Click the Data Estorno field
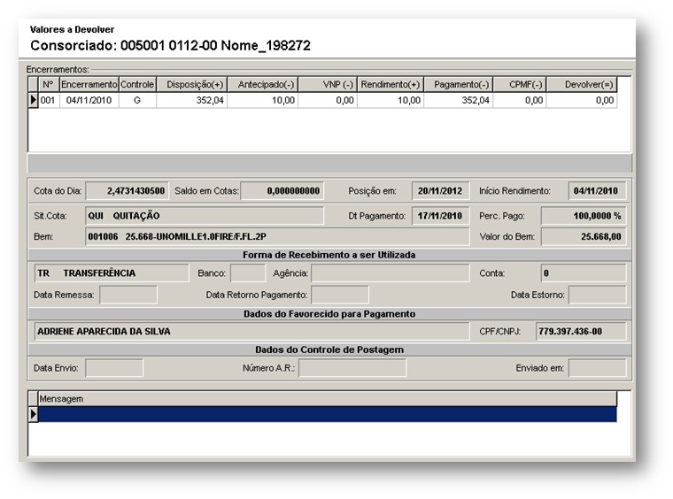 [x=597, y=295]
